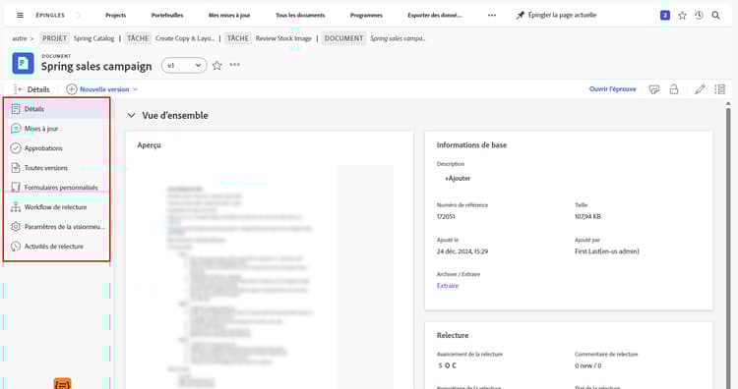This screenshot has width=738, height=389.
Task: Favorite the Spring sales campaign document
Action: (216, 65)
